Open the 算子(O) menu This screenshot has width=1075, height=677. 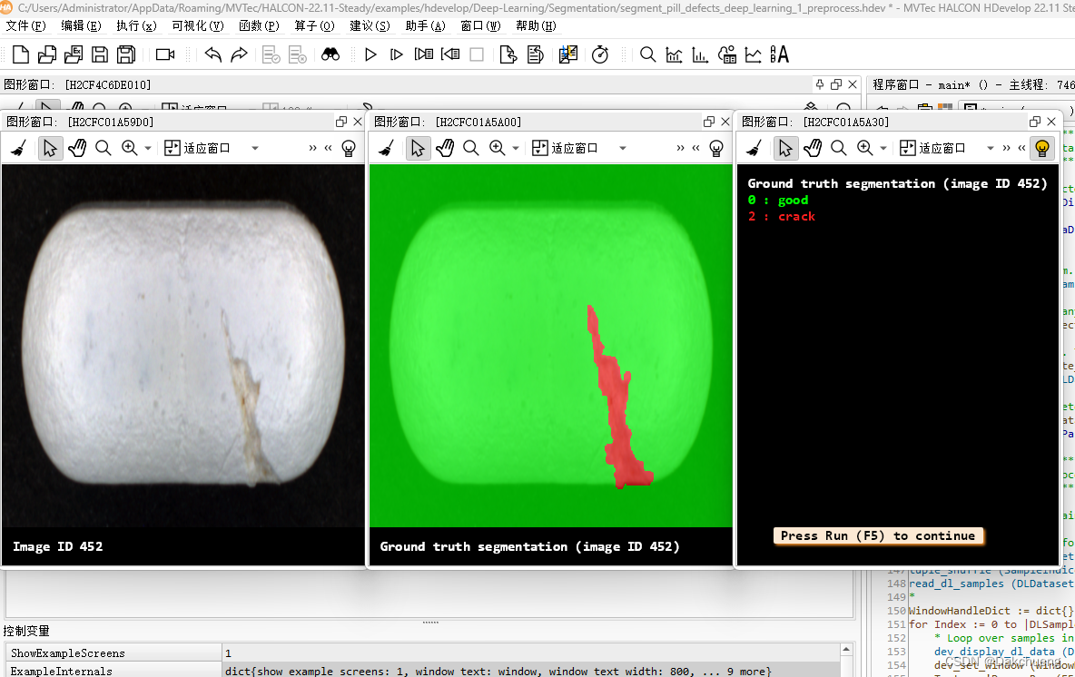(x=314, y=26)
